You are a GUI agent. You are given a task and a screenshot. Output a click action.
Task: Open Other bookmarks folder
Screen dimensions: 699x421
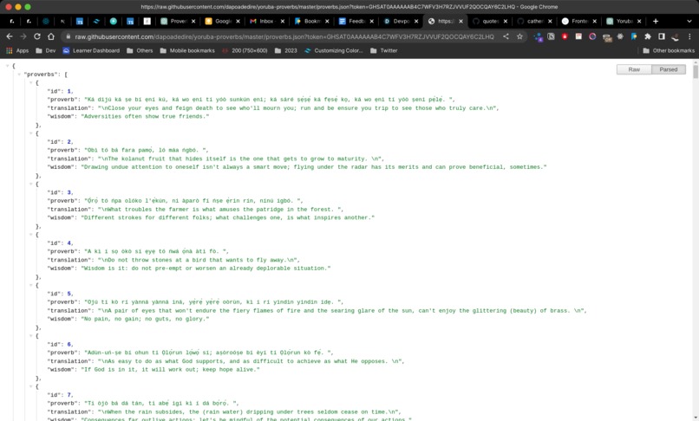669,50
